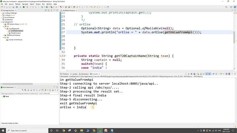Select the Java8Optional.java editor tab
Screen dimensions: 237x133
click(x=69, y=10)
